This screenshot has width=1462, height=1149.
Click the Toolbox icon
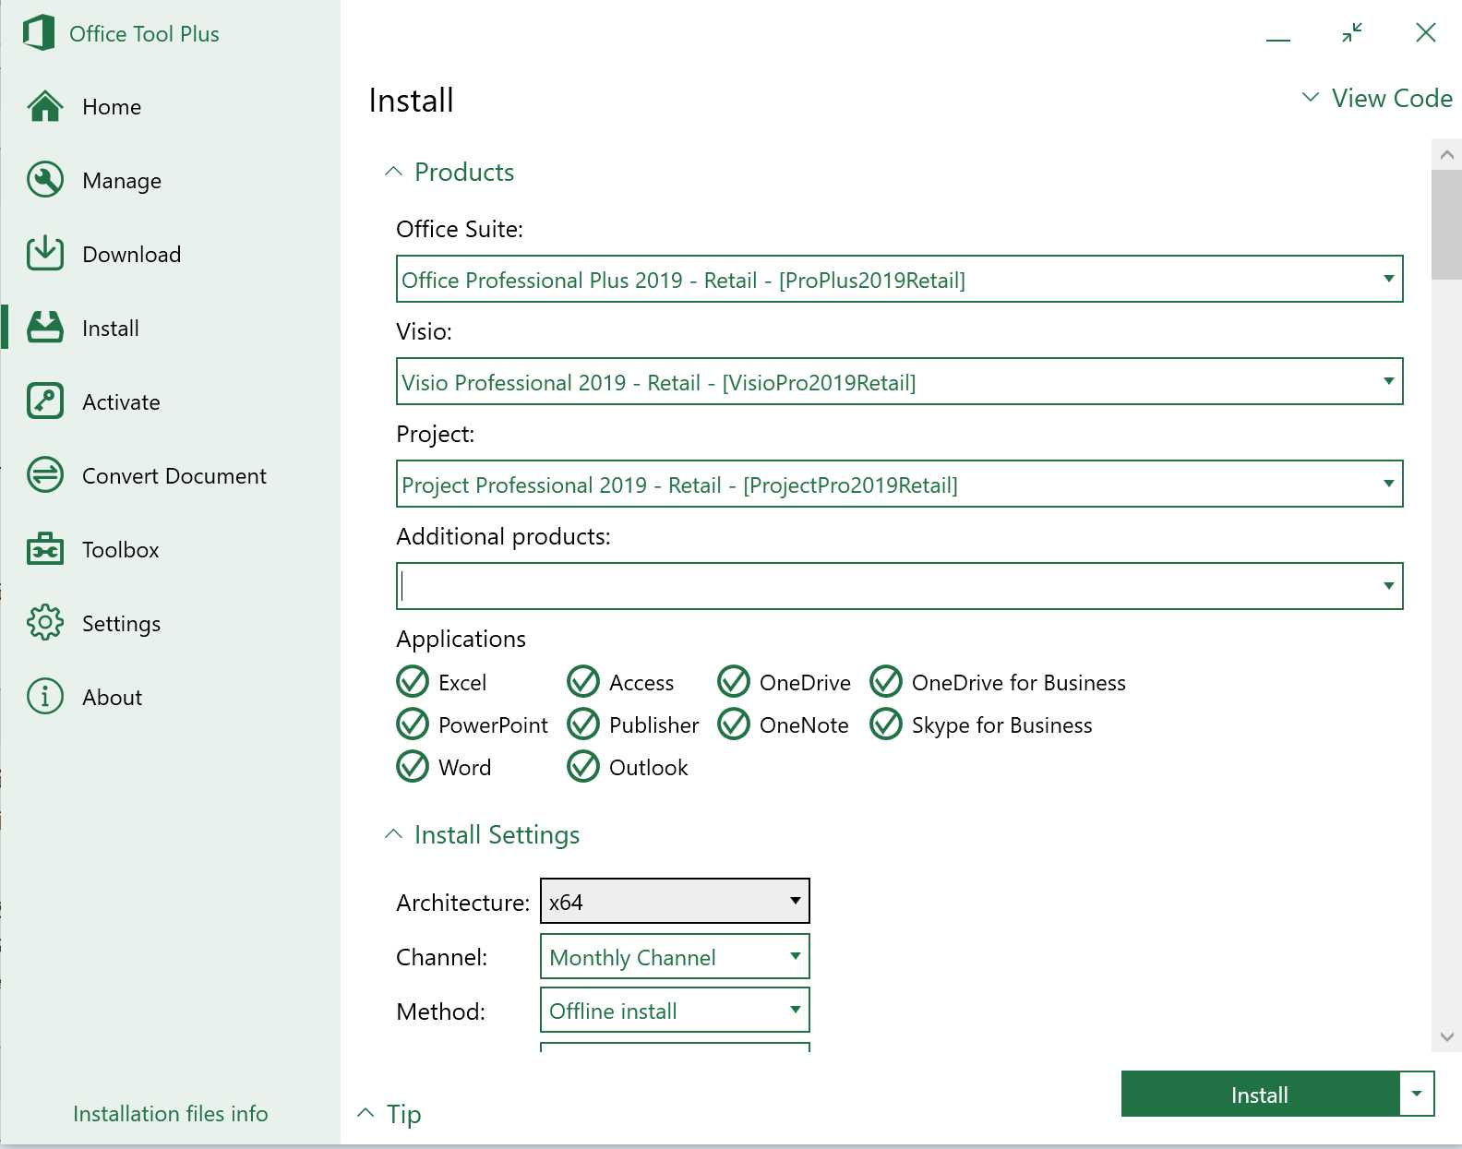pyautogui.click(x=45, y=549)
